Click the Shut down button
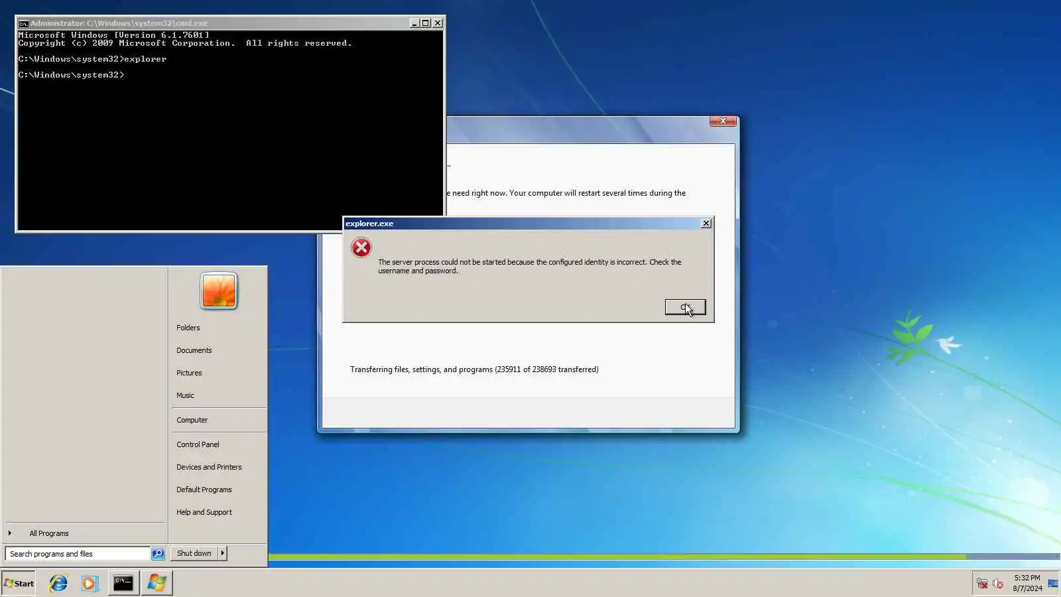Screen dimensions: 1061x597 [x=194, y=553]
